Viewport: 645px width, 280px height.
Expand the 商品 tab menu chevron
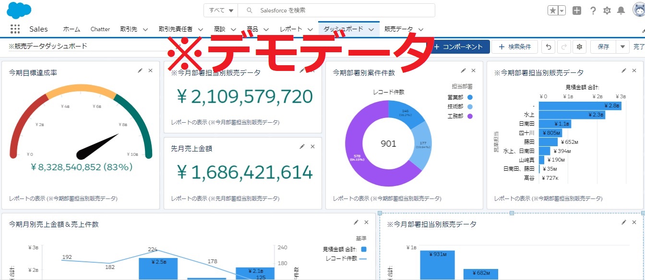265,29
